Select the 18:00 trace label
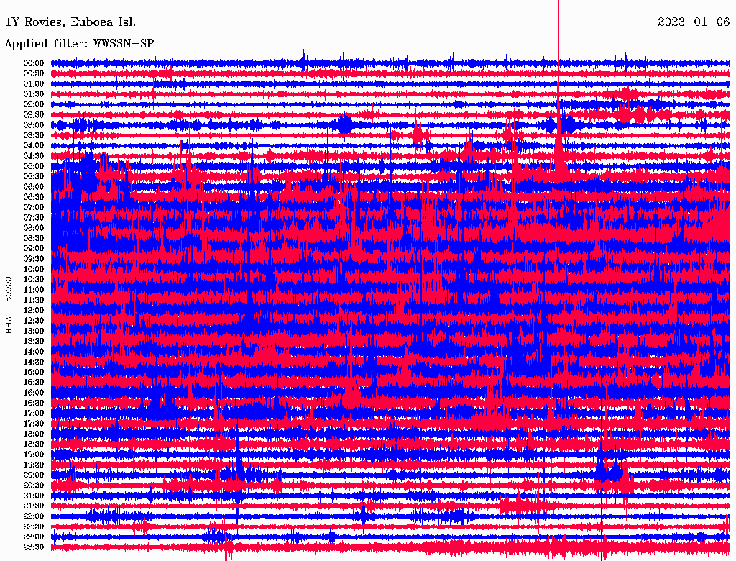 tap(34, 434)
